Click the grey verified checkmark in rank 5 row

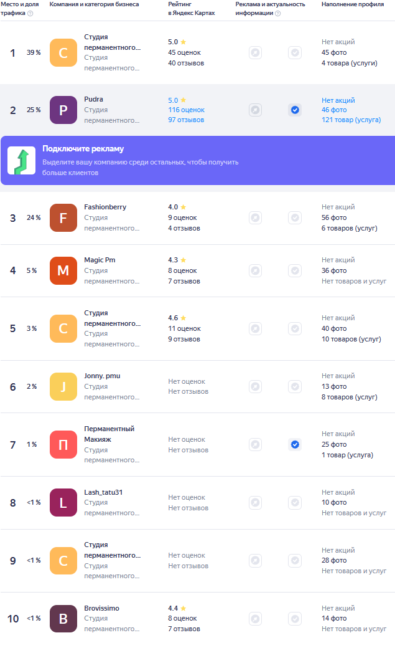pos(295,328)
